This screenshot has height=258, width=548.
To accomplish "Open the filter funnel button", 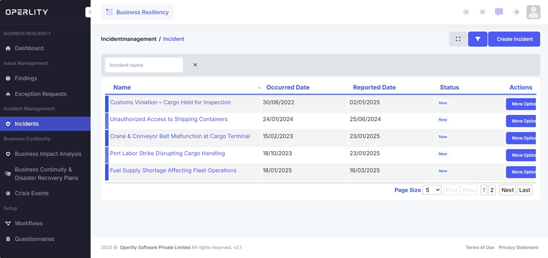I will [478, 39].
